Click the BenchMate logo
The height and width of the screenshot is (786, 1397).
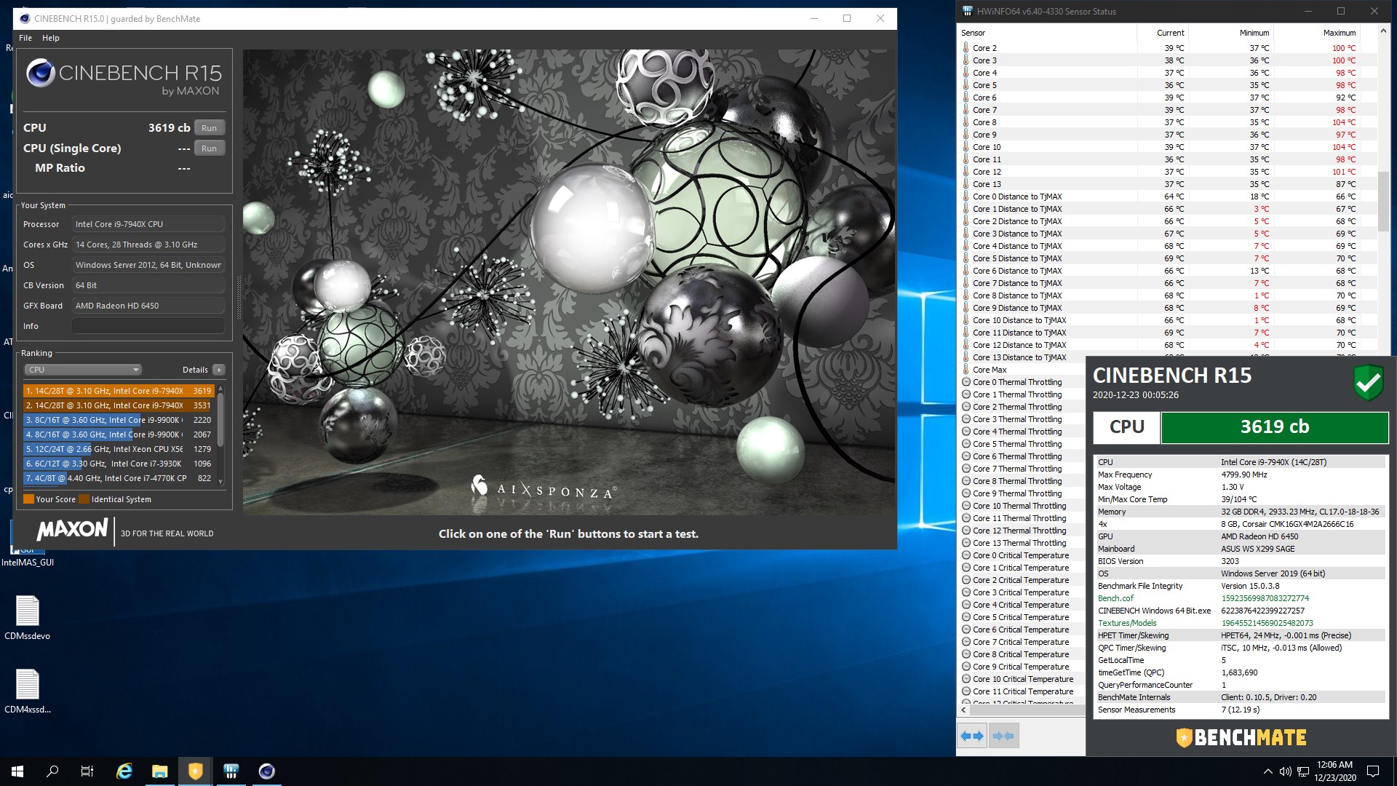click(x=1241, y=738)
